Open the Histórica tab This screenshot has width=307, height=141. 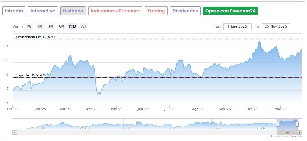73,11
